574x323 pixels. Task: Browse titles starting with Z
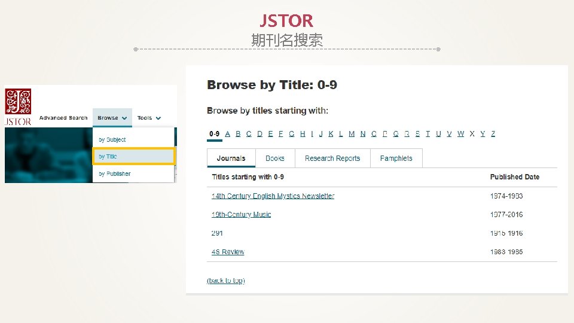(x=493, y=133)
